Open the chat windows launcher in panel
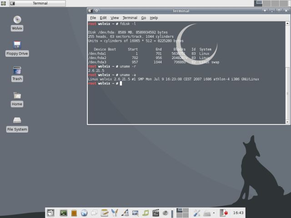 click(x=94, y=213)
